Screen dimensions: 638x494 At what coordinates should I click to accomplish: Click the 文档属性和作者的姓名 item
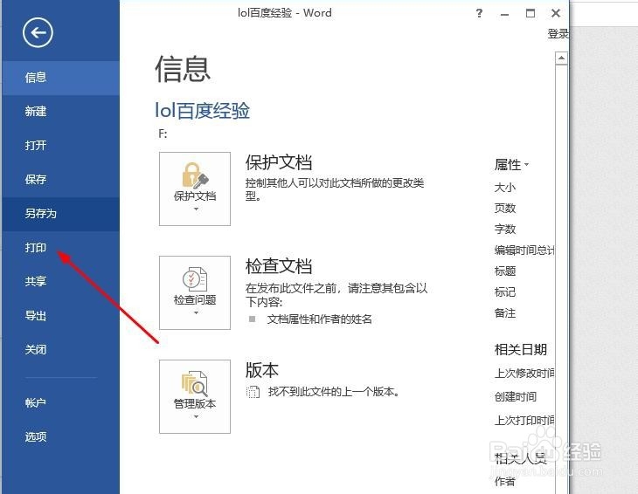point(319,319)
